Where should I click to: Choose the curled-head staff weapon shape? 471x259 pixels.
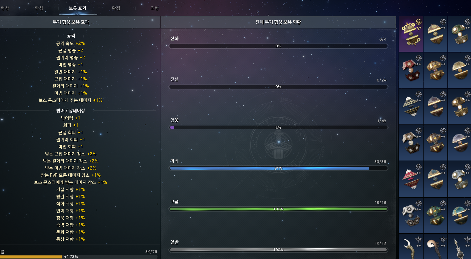tap(435, 247)
